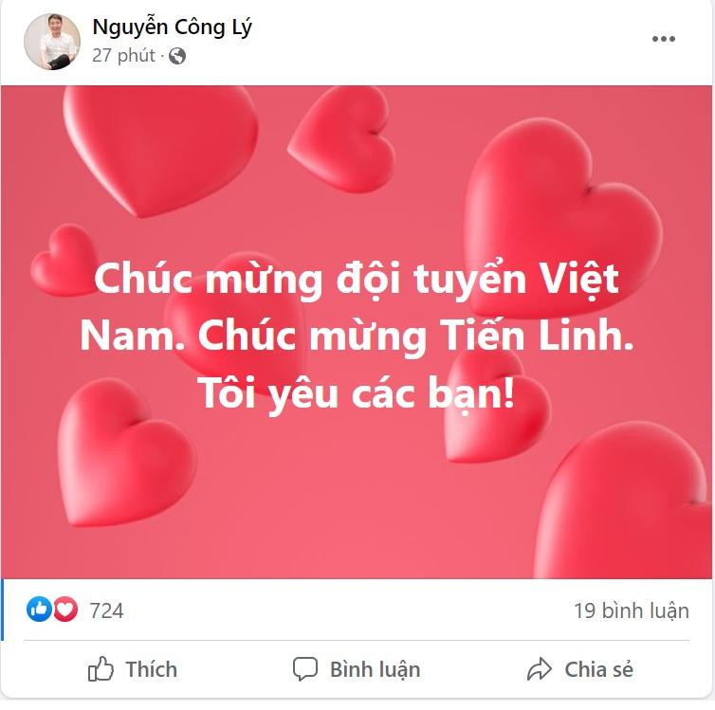Image resolution: width=715 pixels, height=710 pixels.
Task: Toggle like via the "Thích" label
Action: (x=152, y=669)
